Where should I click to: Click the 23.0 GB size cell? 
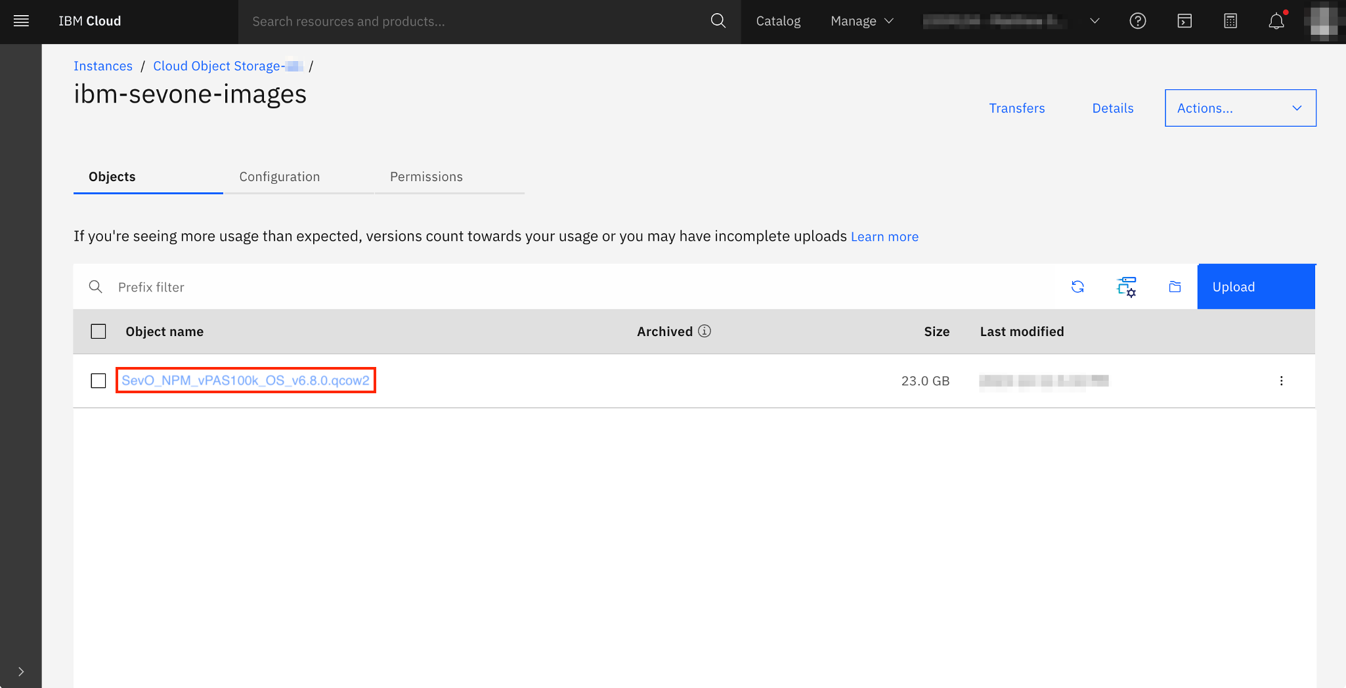pyautogui.click(x=925, y=381)
